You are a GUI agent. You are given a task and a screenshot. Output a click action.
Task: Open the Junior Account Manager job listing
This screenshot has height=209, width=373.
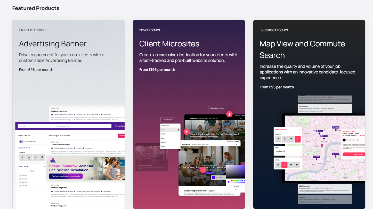60,145
